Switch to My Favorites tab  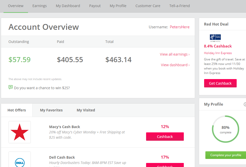click(x=51, y=110)
